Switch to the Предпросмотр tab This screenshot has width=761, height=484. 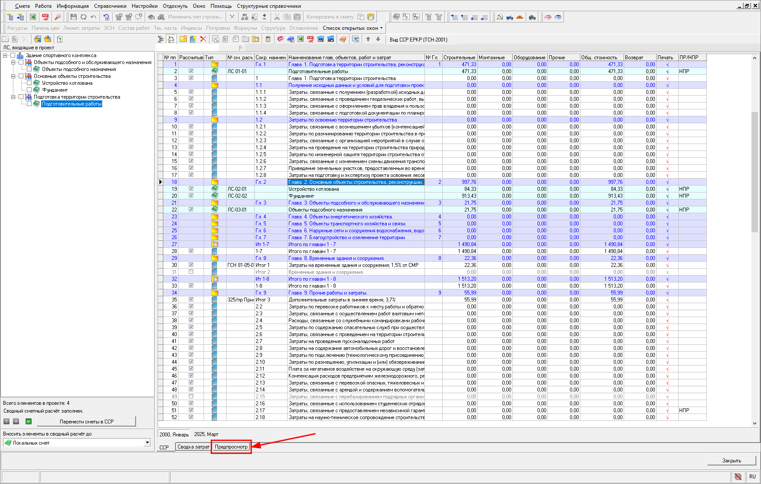pyautogui.click(x=231, y=447)
